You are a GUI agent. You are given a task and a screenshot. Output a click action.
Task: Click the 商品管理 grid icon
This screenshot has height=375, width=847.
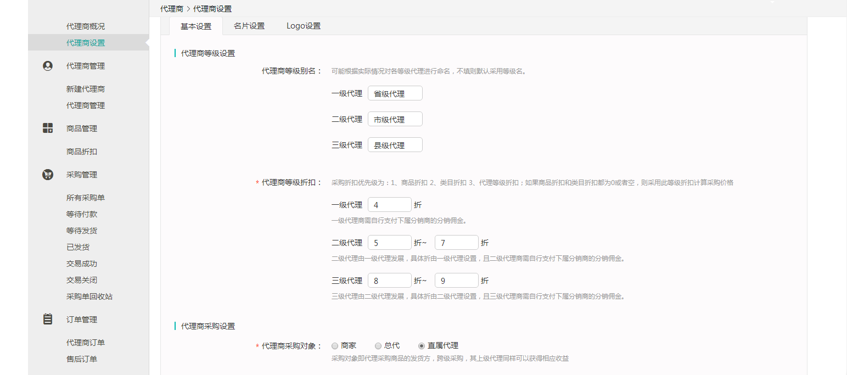click(48, 128)
